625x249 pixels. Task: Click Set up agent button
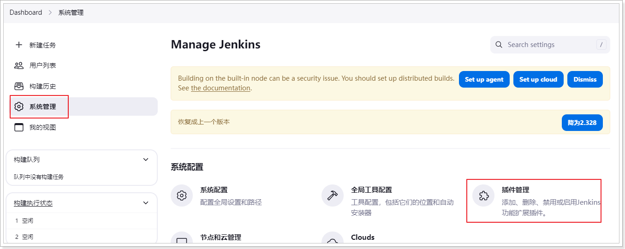484,79
